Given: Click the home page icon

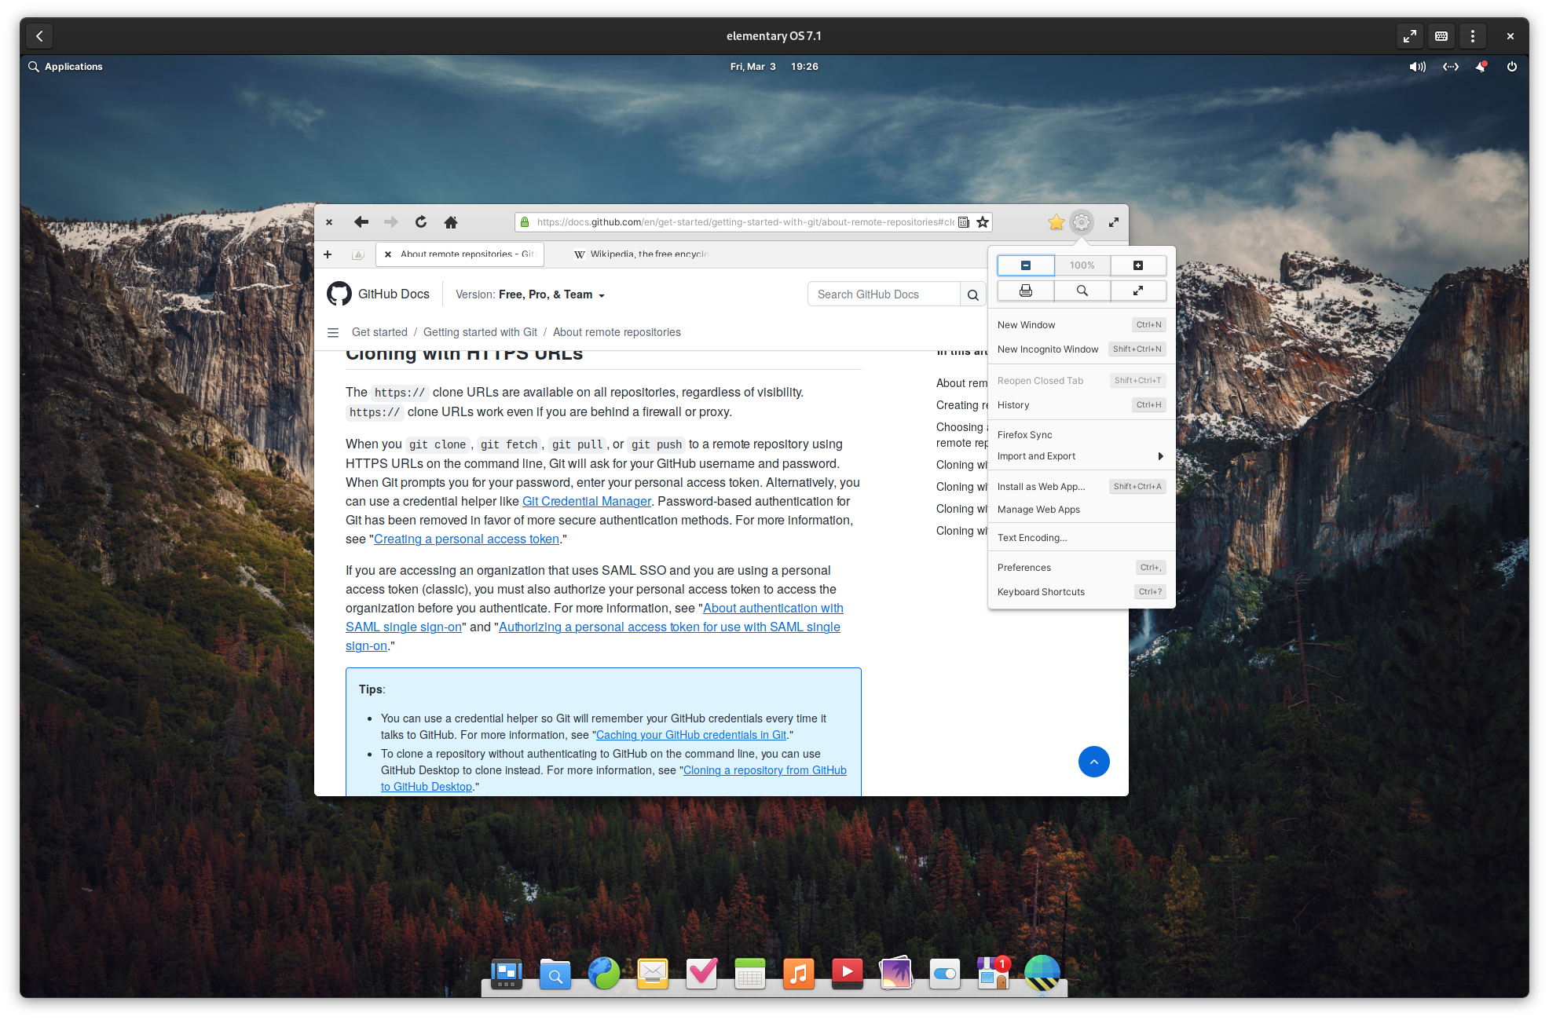Looking at the screenshot, I should 451,222.
